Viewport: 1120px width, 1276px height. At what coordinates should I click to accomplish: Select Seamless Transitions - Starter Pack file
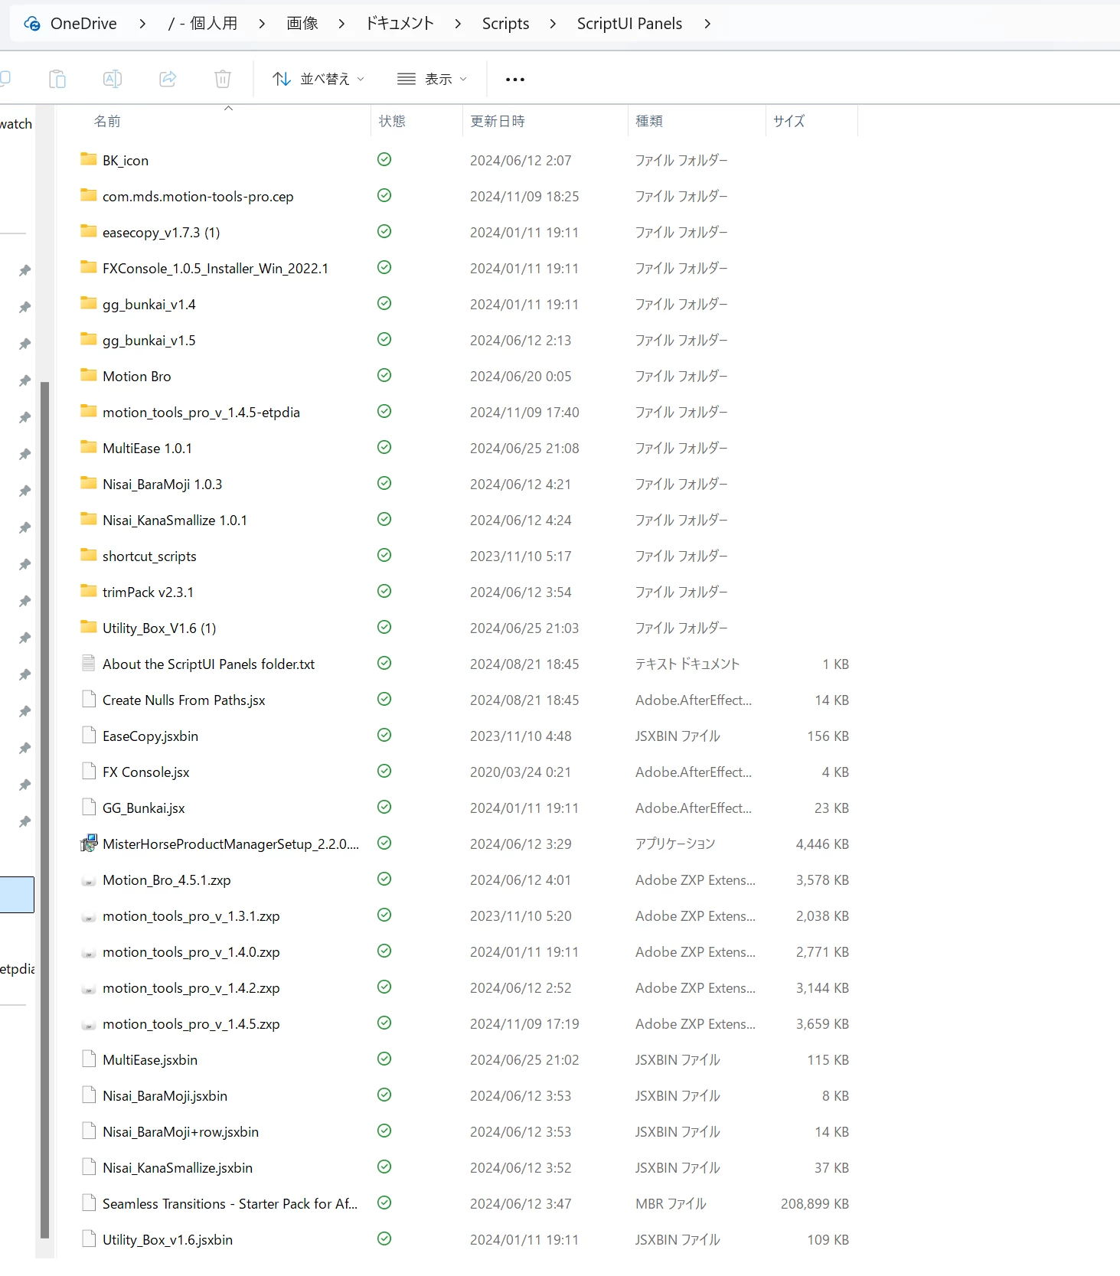click(230, 1204)
